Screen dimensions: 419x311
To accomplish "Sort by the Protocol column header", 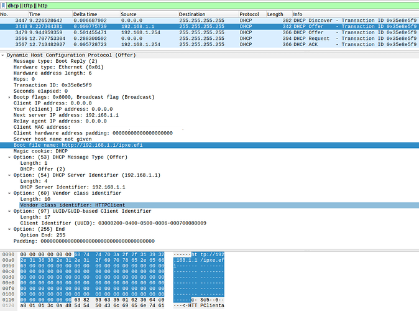I will coord(252,14).
